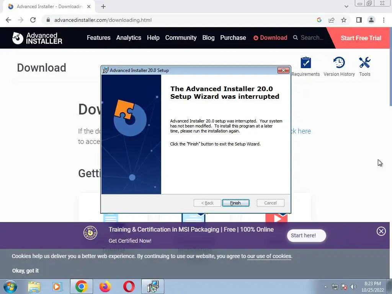
Task: Click the Action Center flag icon
Action: coord(344,287)
